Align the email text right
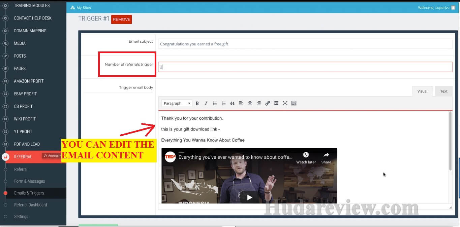Screen dimensions: 460x227 258,103
